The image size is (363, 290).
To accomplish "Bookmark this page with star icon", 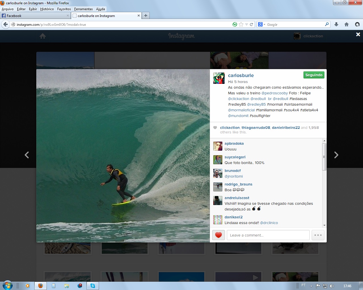I will pos(241,24).
